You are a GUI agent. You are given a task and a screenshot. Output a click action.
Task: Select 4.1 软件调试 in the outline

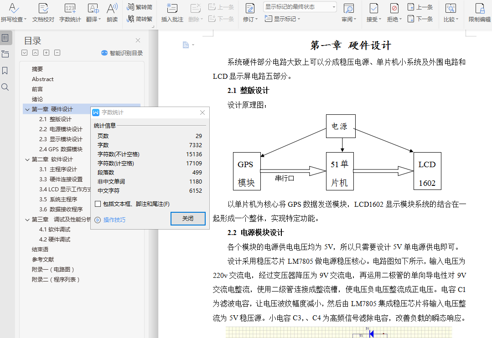click(55, 230)
